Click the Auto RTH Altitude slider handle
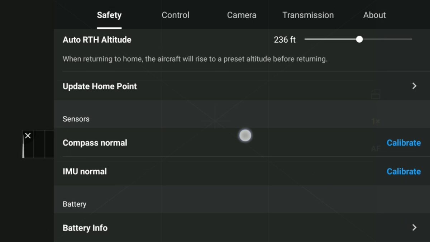This screenshot has width=430, height=242. click(359, 39)
